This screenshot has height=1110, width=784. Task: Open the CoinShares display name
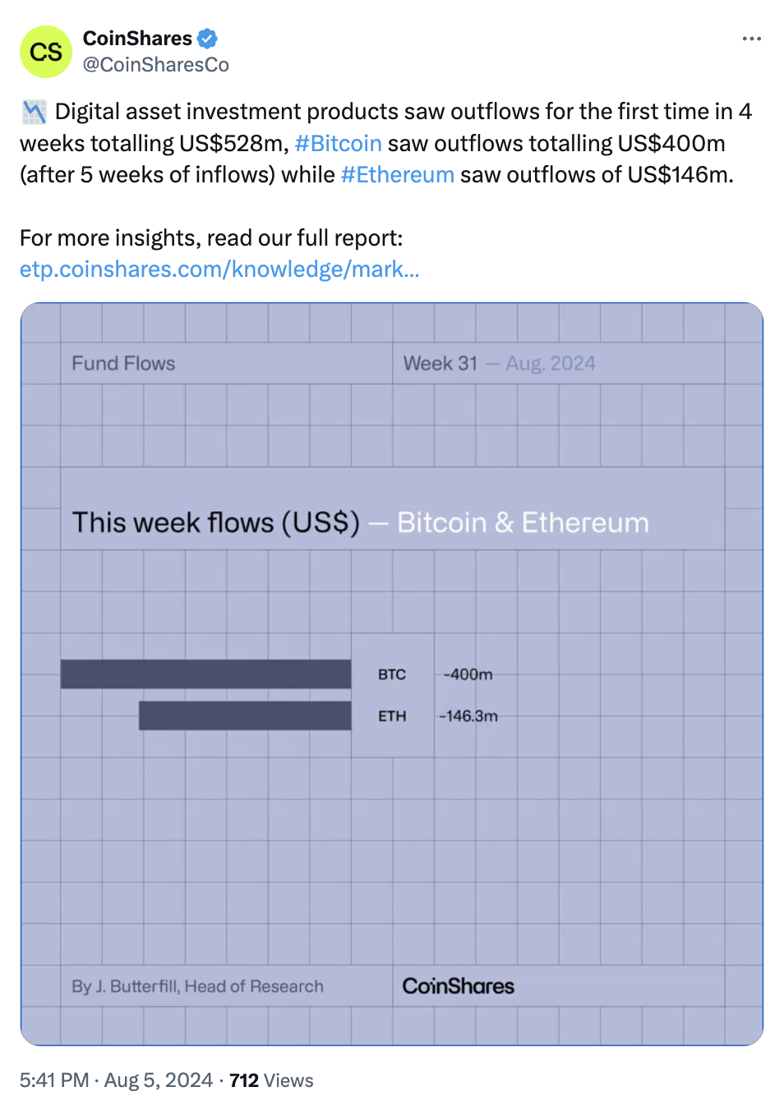tap(137, 39)
